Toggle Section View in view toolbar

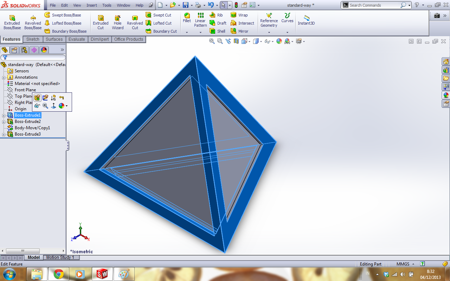(236, 41)
